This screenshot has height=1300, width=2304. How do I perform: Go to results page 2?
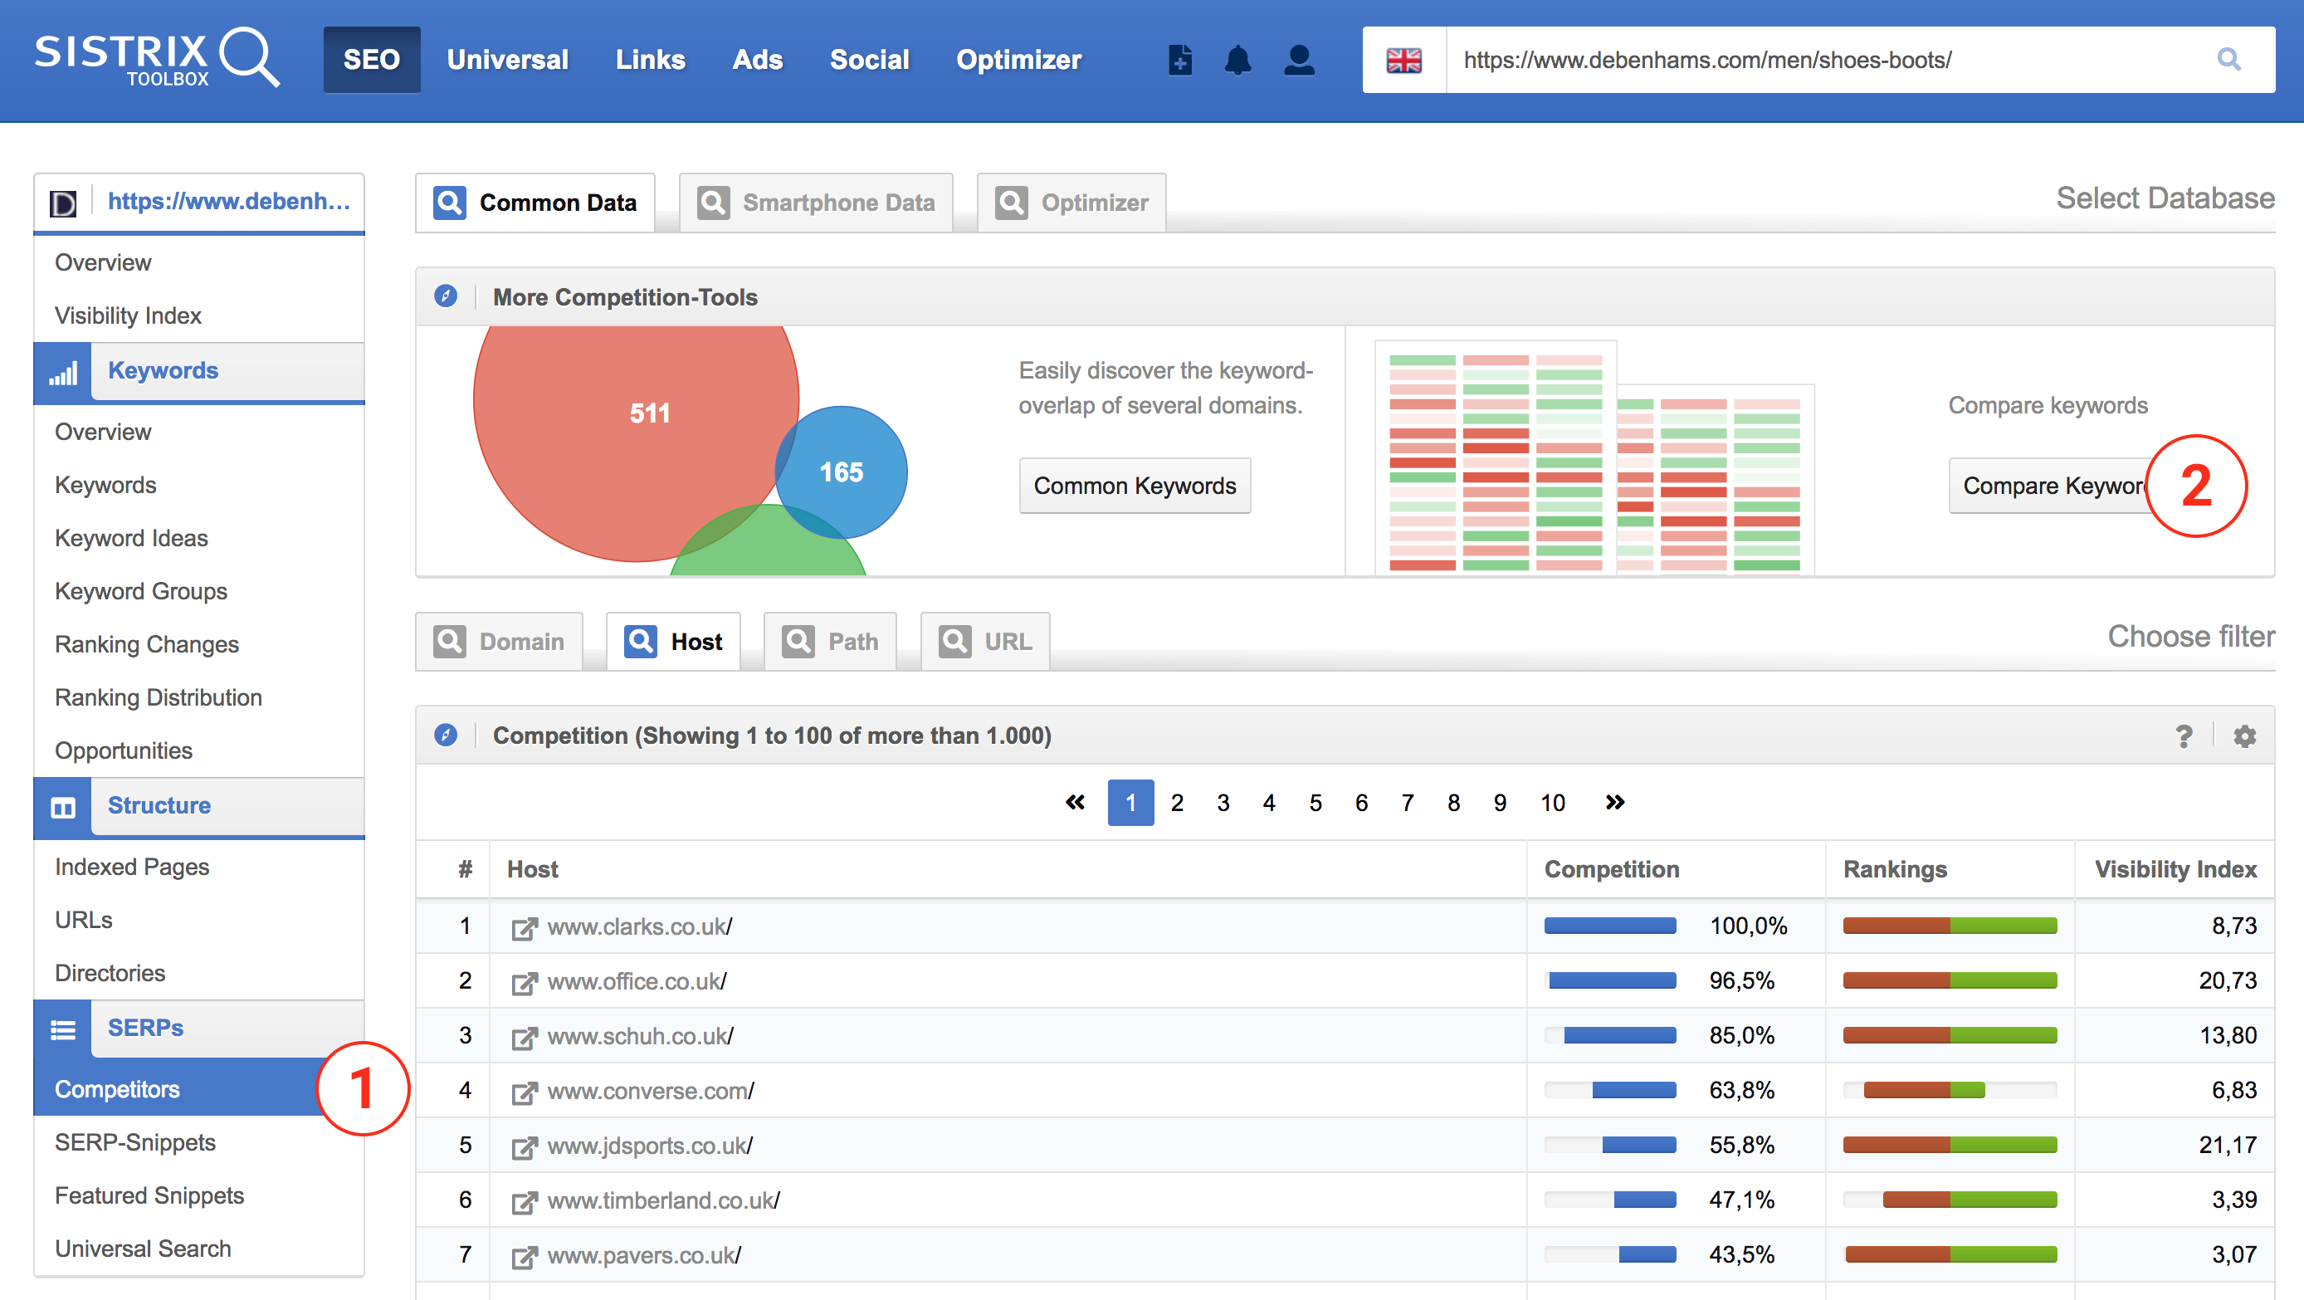point(1177,803)
